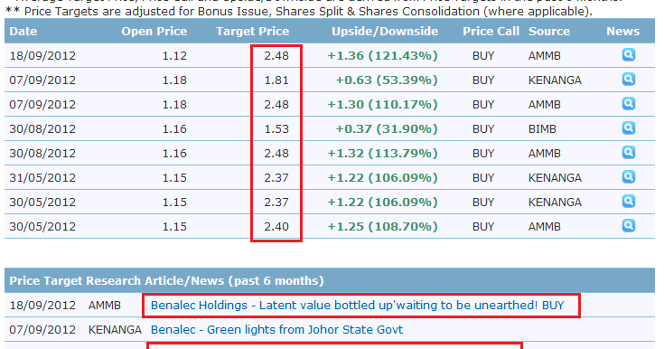Click the Upside/Downside column header
Screen dimensions: 664x349
point(385,32)
